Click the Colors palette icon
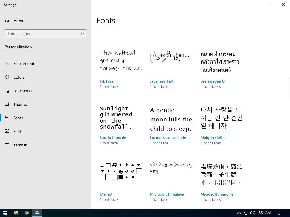Screen dimensions: 290x217 pos(7,77)
